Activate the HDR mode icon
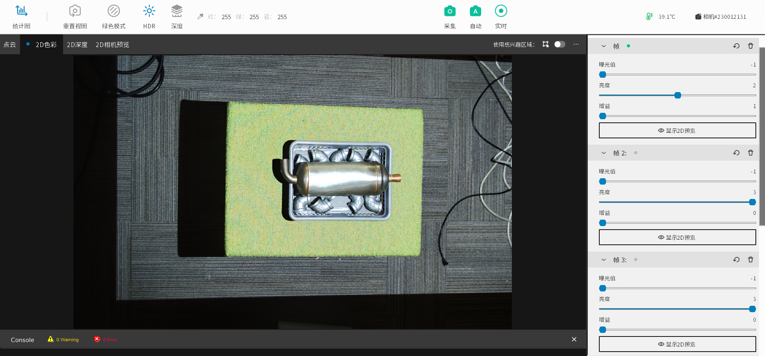765x356 pixels. 149,12
